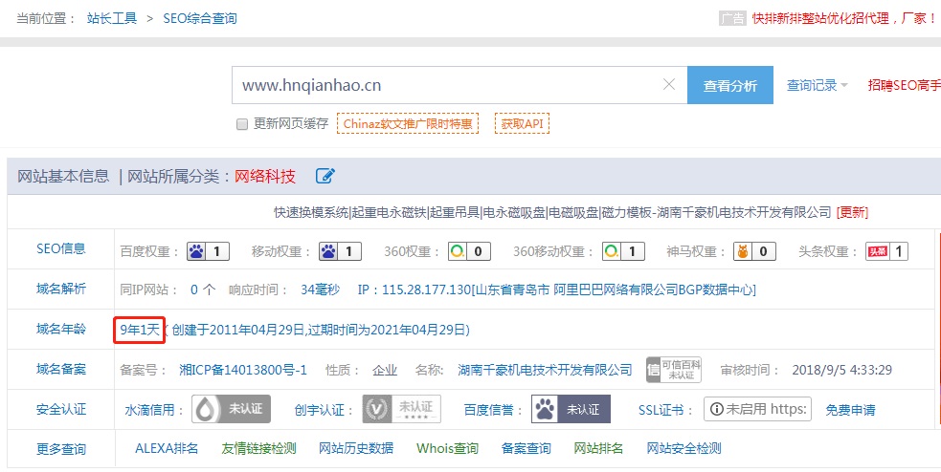Image resolution: width=941 pixels, height=472 pixels.
Task: Click the Toutiao weight badge icon
Action: click(886, 252)
